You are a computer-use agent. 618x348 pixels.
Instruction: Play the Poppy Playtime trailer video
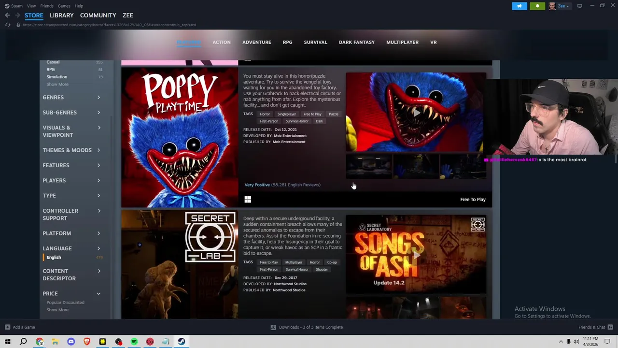click(x=416, y=112)
